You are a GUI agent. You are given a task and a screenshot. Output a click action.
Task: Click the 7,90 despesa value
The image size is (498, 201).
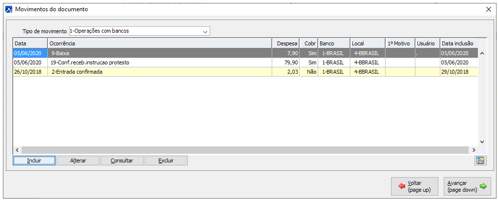coord(285,53)
